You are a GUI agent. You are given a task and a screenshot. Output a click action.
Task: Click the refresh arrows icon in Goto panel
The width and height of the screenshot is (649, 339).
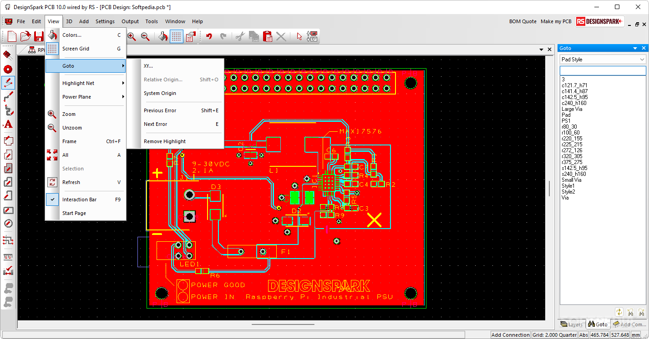click(619, 312)
